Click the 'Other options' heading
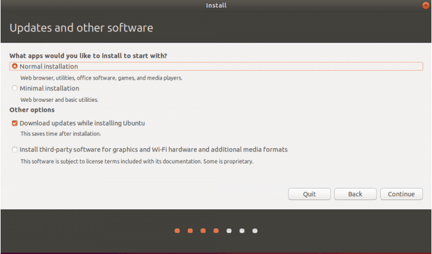Viewport: 432px width, 254px height. [32, 110]
